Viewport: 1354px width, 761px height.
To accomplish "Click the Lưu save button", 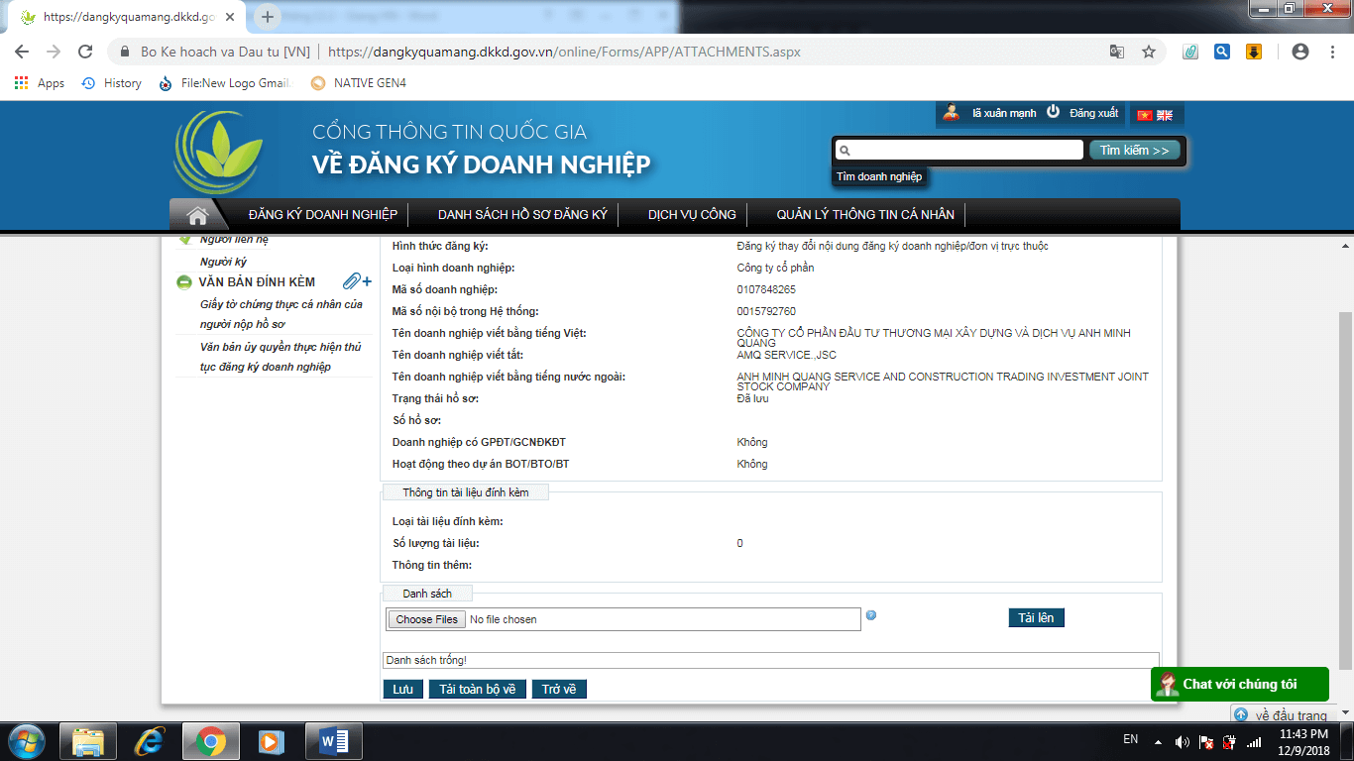I will click(402, 689).
